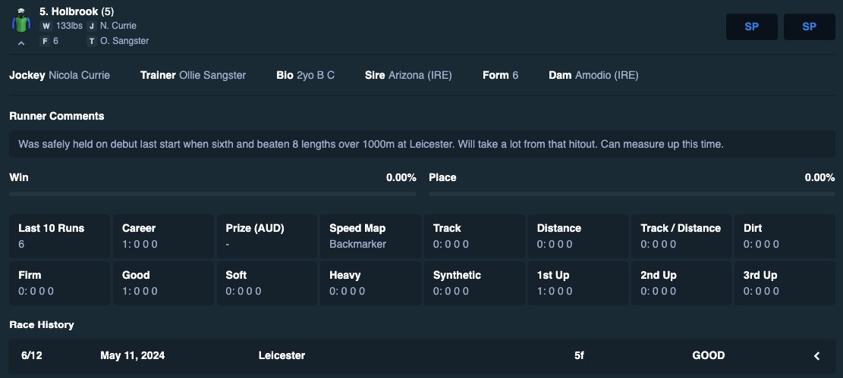This screenshot has width=843, height=378.
Task: Click the Distance stat card
Action: click(x=578, y=236)
